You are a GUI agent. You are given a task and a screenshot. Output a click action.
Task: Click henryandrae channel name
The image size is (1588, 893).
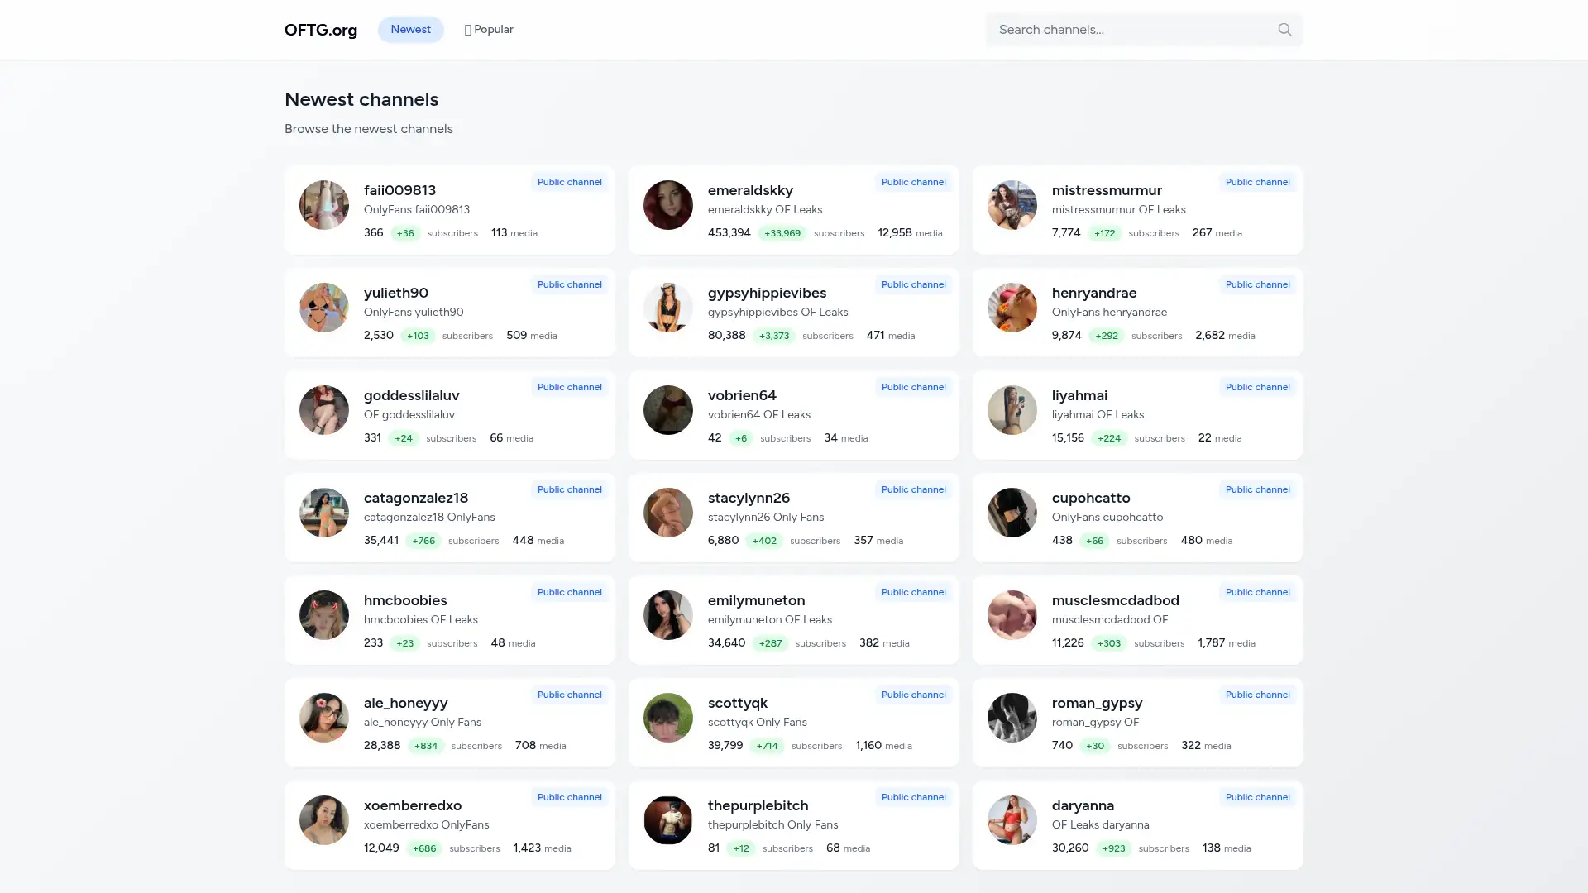[x=1093, y=293]
